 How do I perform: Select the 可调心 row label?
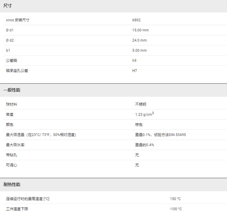coord(11,165)
